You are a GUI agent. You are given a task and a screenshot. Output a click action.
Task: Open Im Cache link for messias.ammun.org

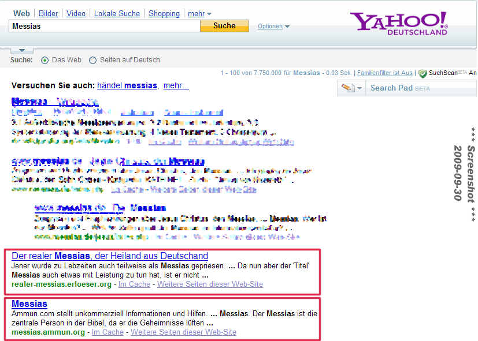click(108, 332)
